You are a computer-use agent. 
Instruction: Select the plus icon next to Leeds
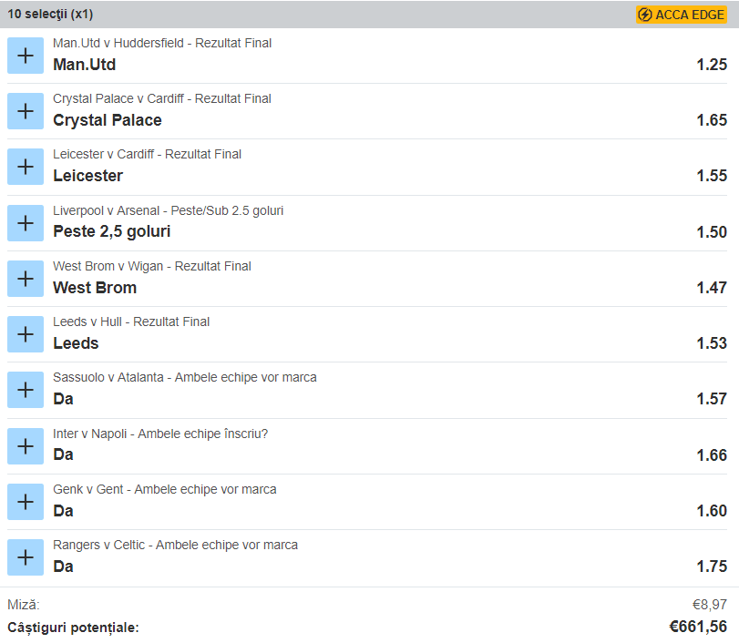tap(26, 334)
